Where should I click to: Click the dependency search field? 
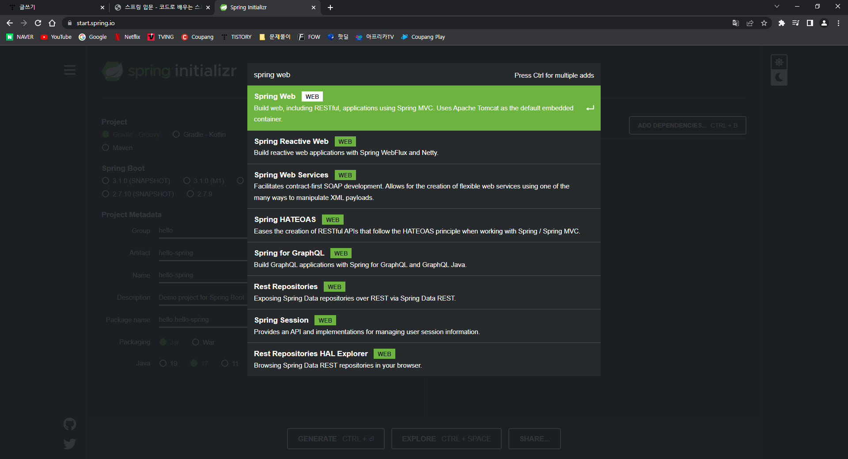click(380, 75)
